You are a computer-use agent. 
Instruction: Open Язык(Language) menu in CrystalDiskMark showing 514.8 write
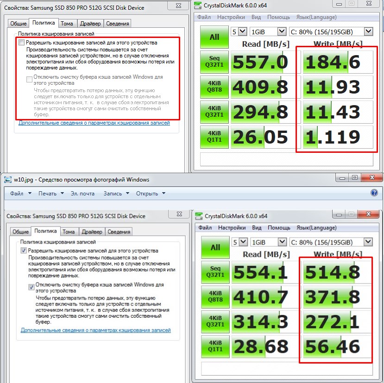[316, 228]
